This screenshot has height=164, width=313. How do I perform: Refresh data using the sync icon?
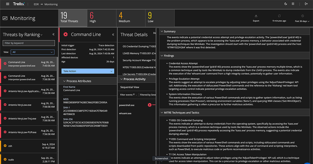click(279, 16)
